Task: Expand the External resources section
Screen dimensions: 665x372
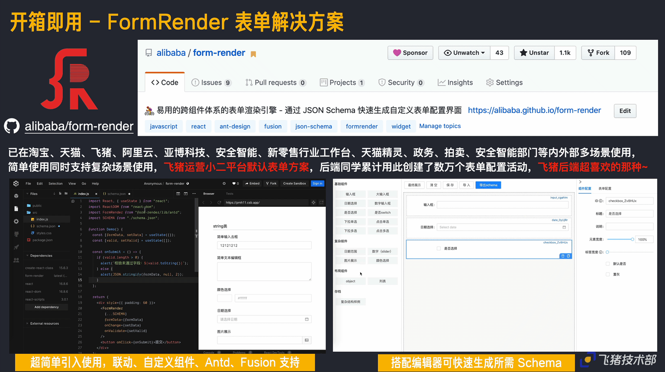Action: 28,324
